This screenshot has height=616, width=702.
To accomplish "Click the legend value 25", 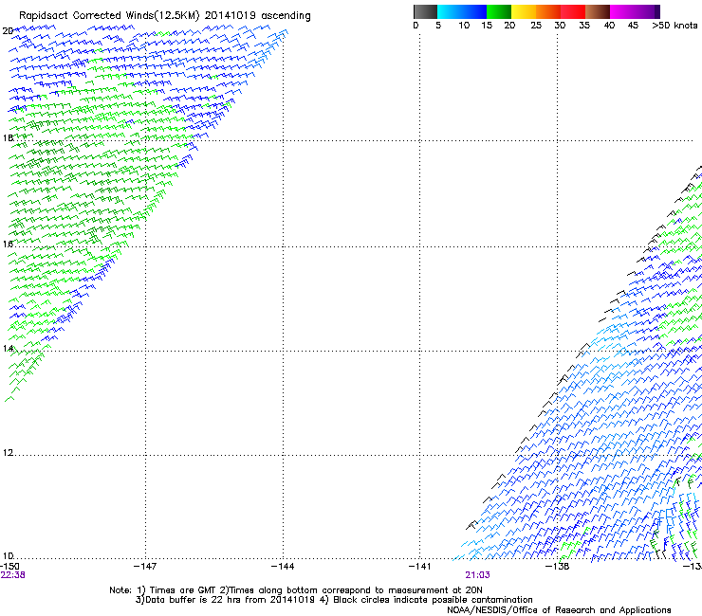I will [x=536, y=26].
